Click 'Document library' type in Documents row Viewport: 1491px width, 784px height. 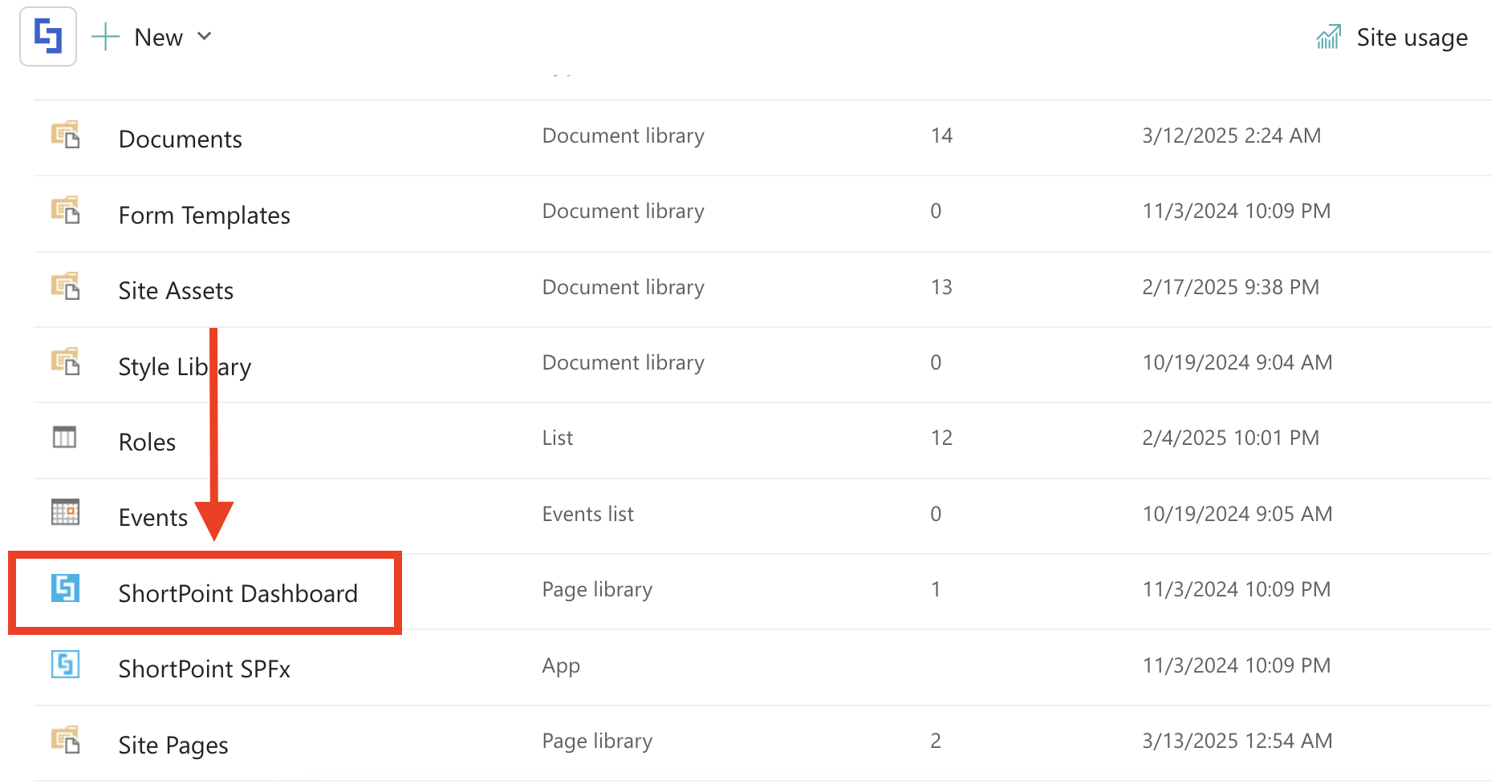[x=623, y=135]
